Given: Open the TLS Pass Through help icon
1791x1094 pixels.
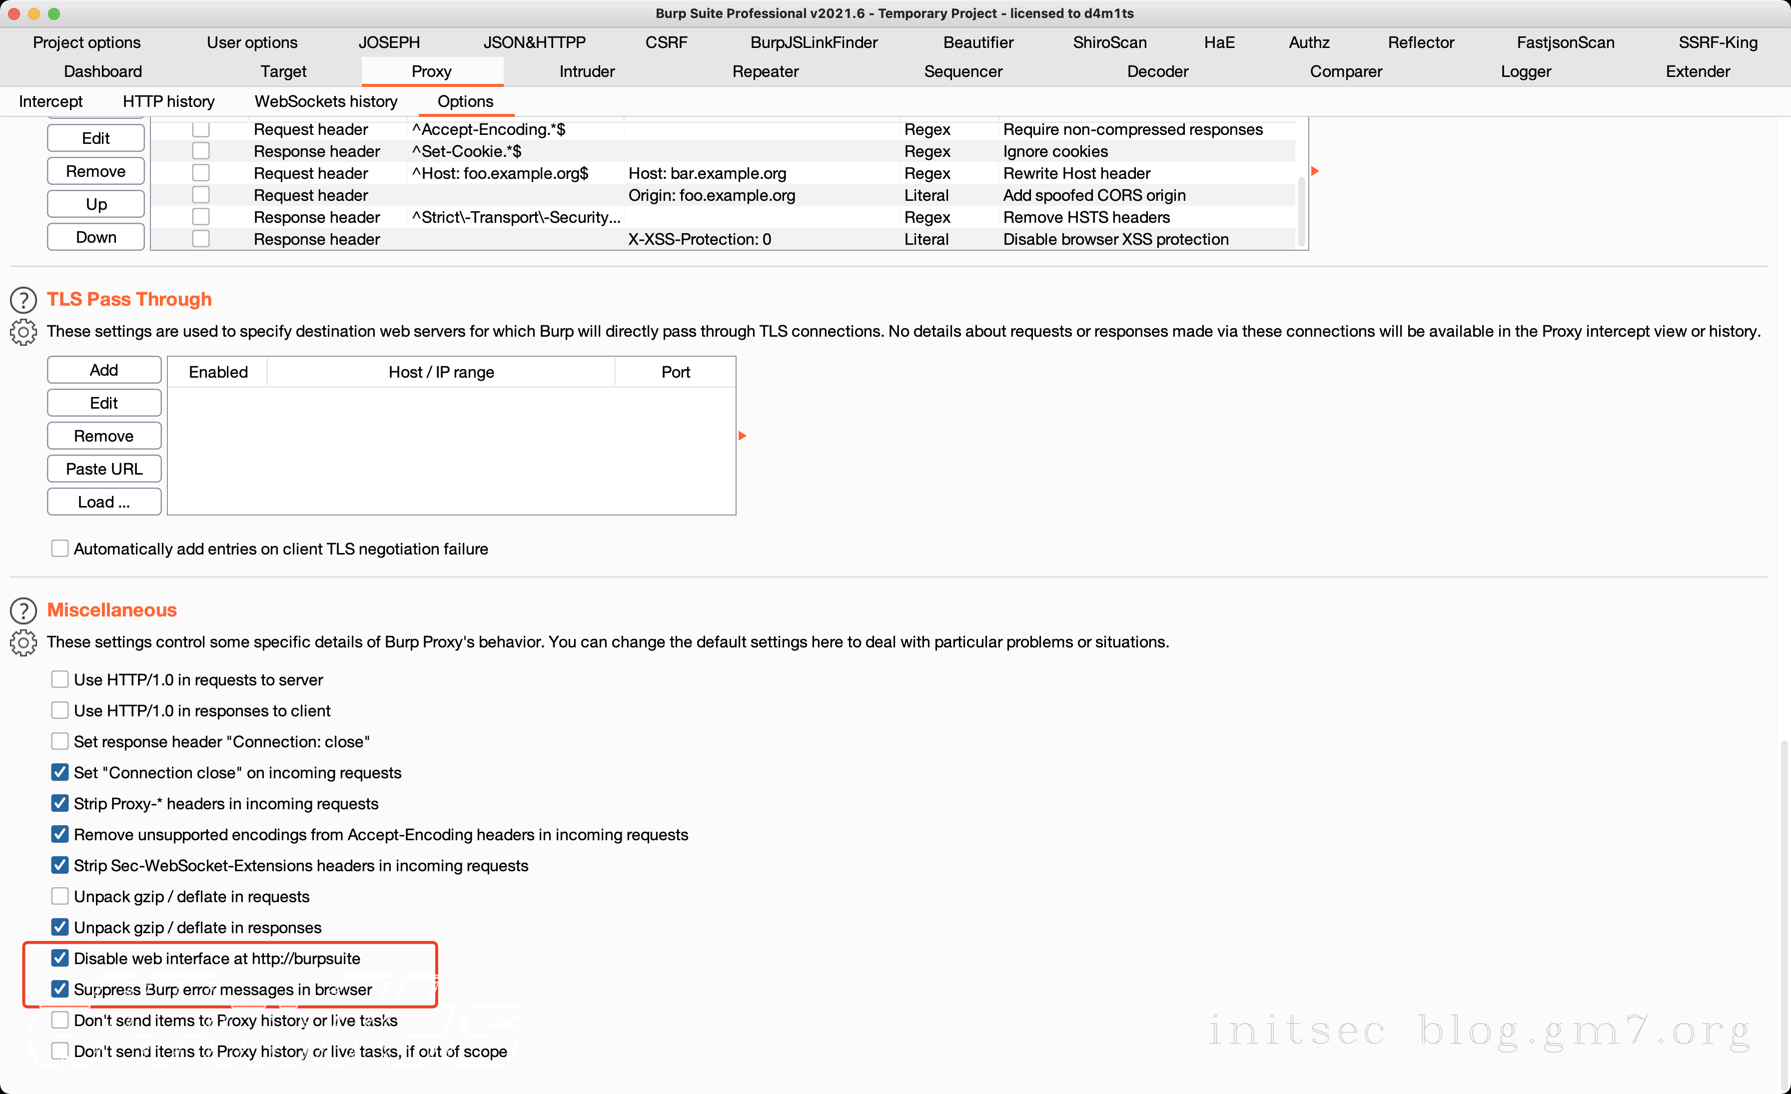Looking at the screenshot, I should coord(23,299).
